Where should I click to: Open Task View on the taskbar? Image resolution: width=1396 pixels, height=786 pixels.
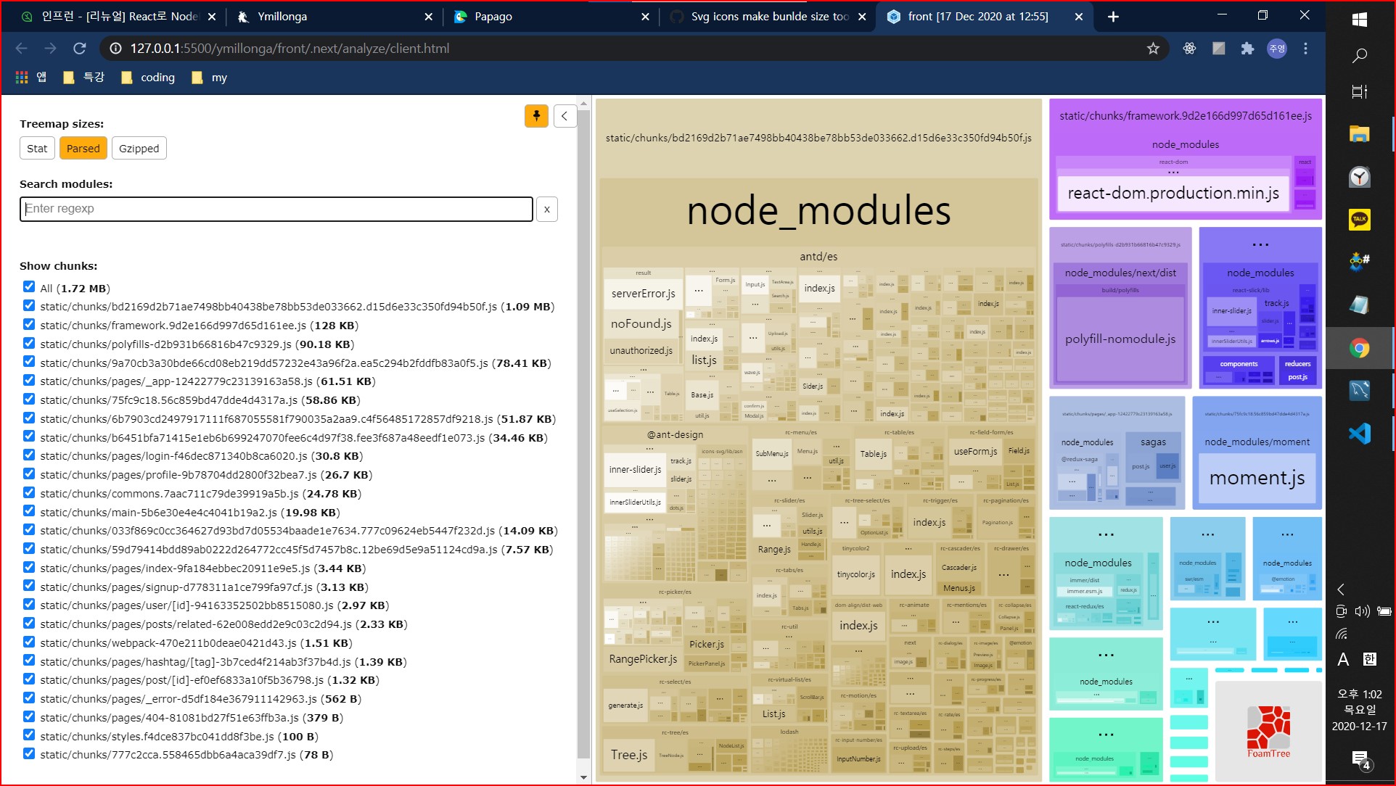point(1360,91)
